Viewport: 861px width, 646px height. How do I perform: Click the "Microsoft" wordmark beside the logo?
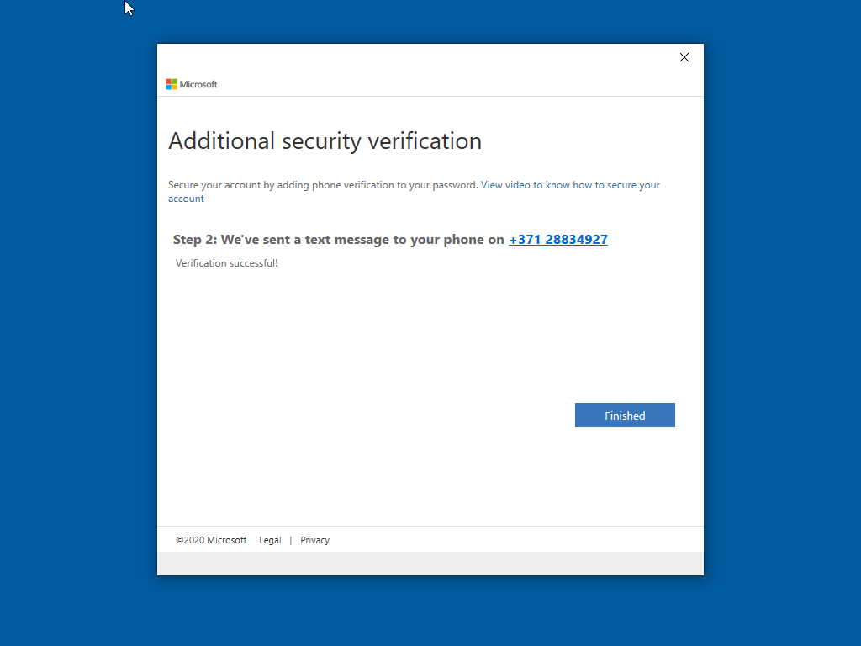click(198, 84)
